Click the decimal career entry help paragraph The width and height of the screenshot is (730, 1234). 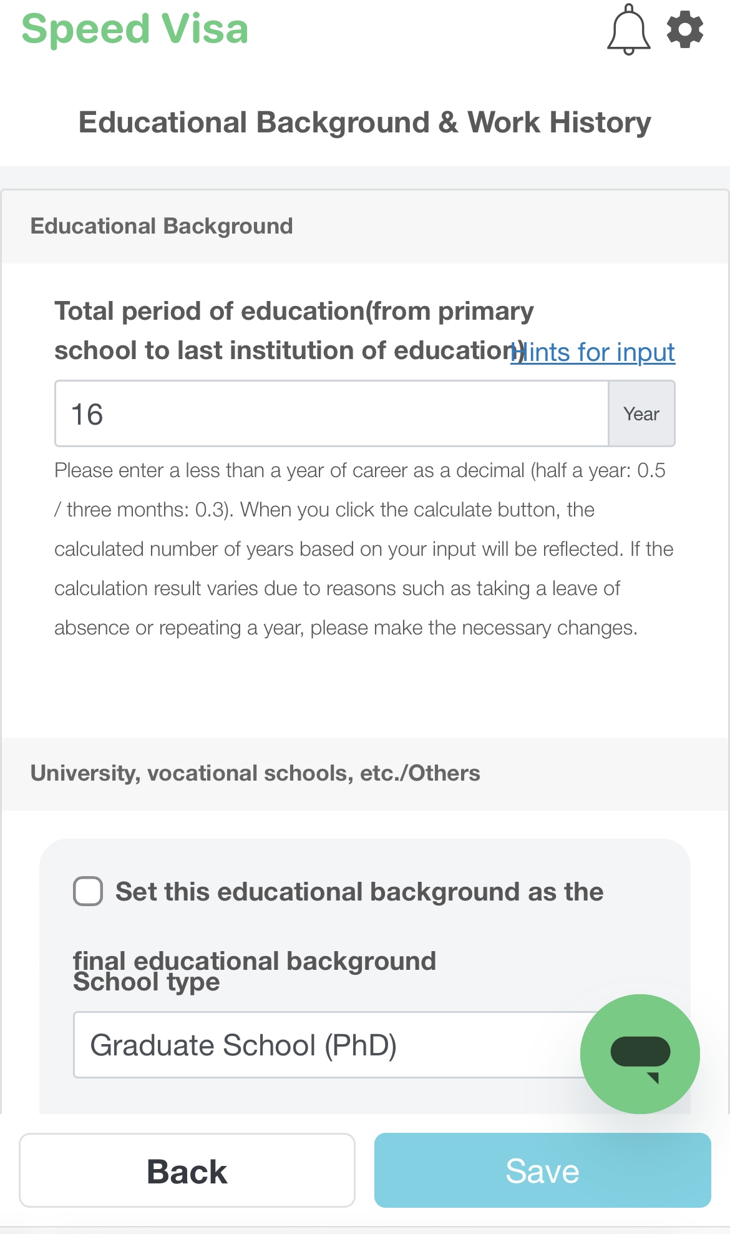(364, 549)
